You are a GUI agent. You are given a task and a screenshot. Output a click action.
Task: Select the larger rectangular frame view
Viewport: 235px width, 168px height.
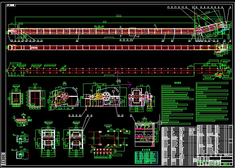35,98
